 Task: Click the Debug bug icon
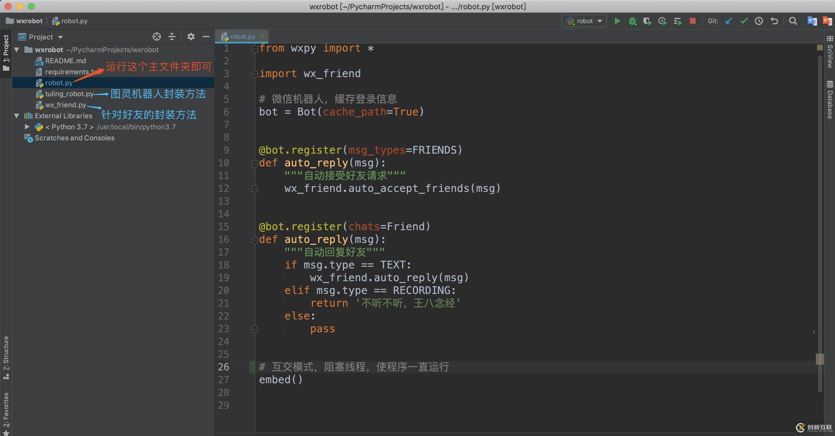pyautogui.click(x=632, y=21)
